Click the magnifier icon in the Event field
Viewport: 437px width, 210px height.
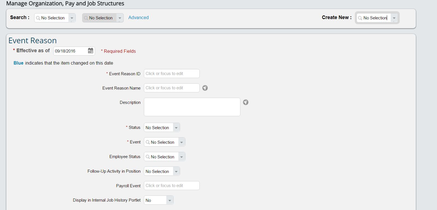(148, 142)
